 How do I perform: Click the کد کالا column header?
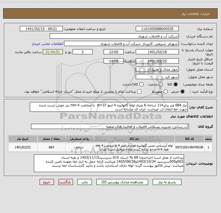[x=189, y=139]
